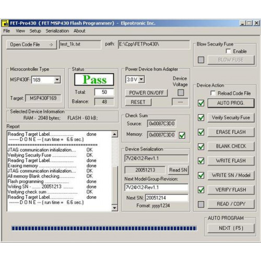261x261 pixels.
Task: Toggle the checkmark beside AUTO PROG.
Action: click(x=201, y=103)
